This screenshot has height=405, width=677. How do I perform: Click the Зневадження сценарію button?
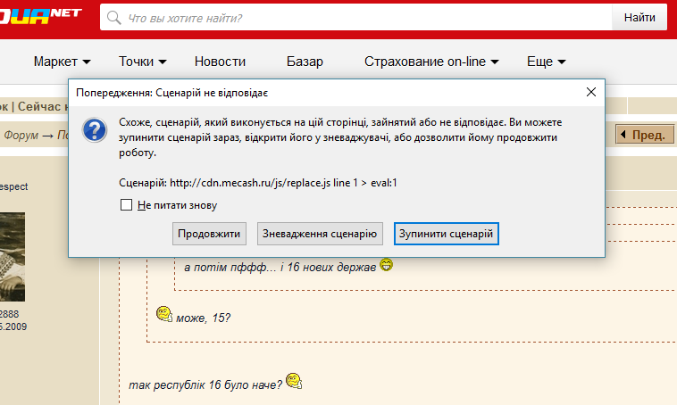coord(320,234)
